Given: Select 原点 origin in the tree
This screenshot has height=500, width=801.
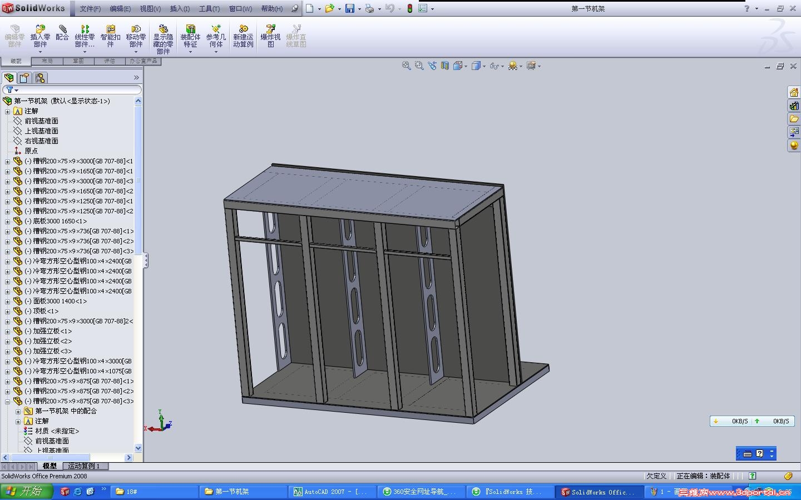Looking at the screenshot, I should tap(31, 151).
